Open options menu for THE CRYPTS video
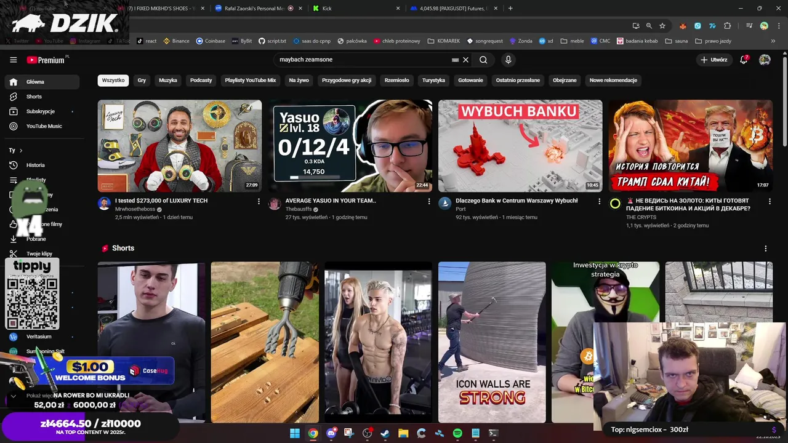This screenshot has height=443, width=788. [770, 201]
